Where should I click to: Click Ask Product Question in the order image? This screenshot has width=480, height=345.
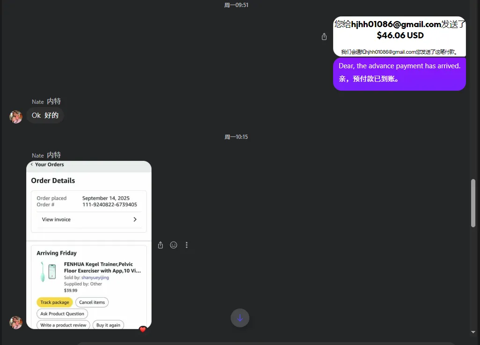62,314
